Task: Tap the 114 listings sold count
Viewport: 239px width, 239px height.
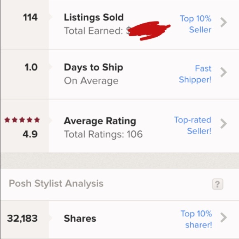Action: point(30,17)
